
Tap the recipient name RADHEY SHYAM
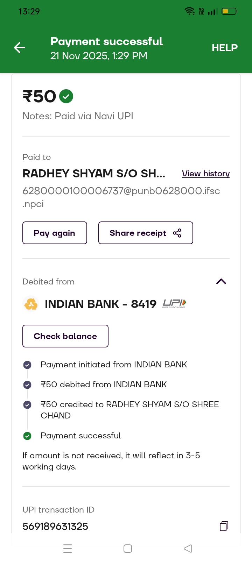(x=94, y=174)
